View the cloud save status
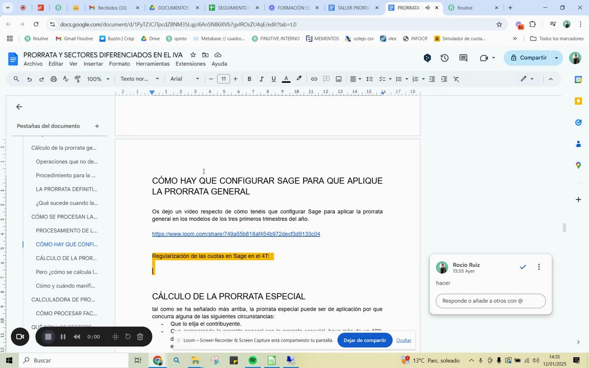Viewport: 589px width, 368px height. [218, 55]
